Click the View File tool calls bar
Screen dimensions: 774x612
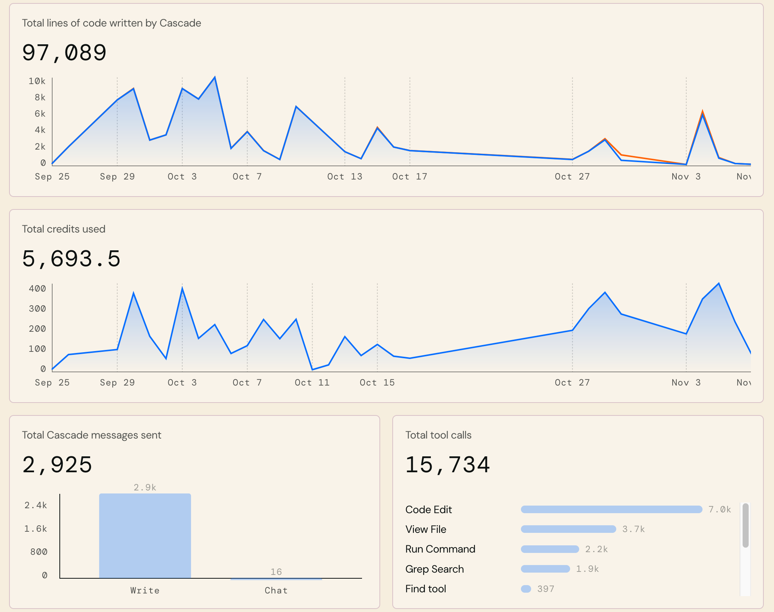[x=568, y=529]
